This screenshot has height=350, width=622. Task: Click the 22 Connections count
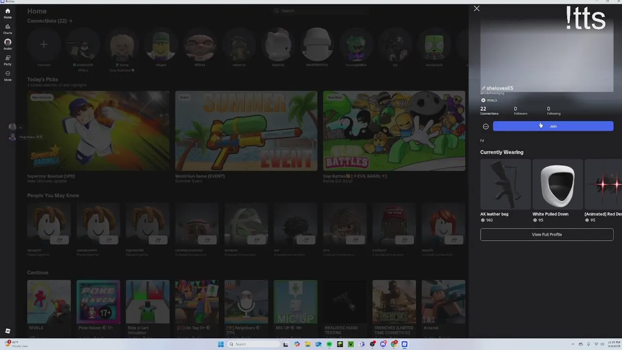point(489,111)
